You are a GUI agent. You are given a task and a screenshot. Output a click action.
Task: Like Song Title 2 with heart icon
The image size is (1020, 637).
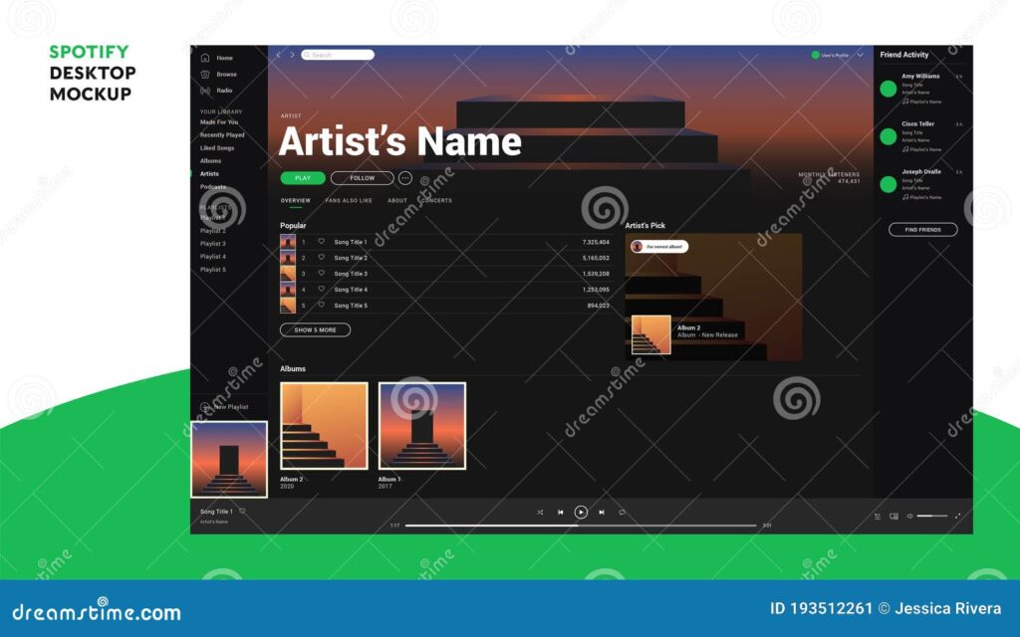tap(322, 258)
